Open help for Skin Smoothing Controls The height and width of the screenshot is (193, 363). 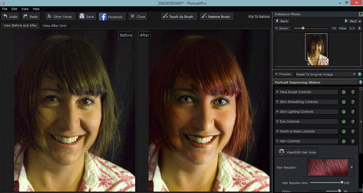pos(352,102)
